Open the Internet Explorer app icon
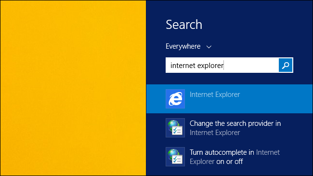Image resolution: width=313 pixels, height=176 pixels. click(x=175, y=99)
